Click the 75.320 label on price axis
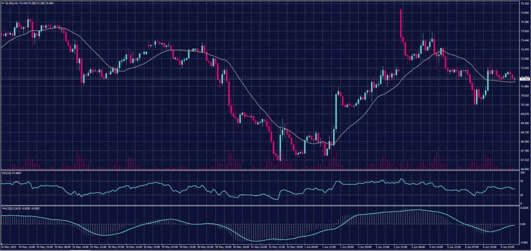Viewport: 531px width, 251px height. coord(524,3)
